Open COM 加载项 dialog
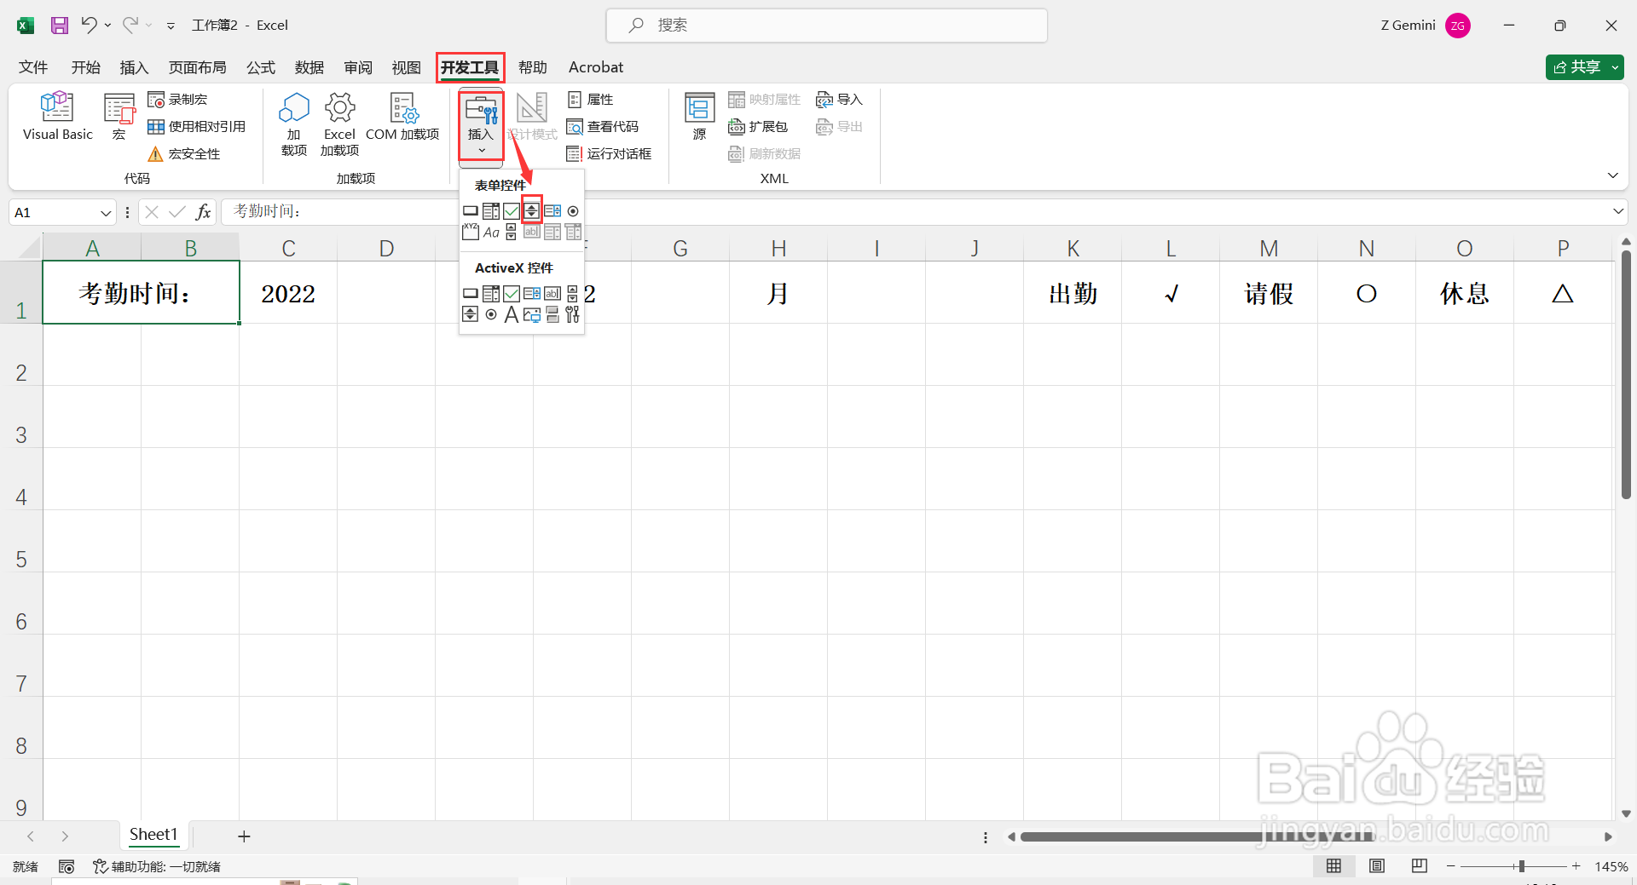The width and height of the screenshot is (1637, 885). pyautogui.click(x=402, y=117)
